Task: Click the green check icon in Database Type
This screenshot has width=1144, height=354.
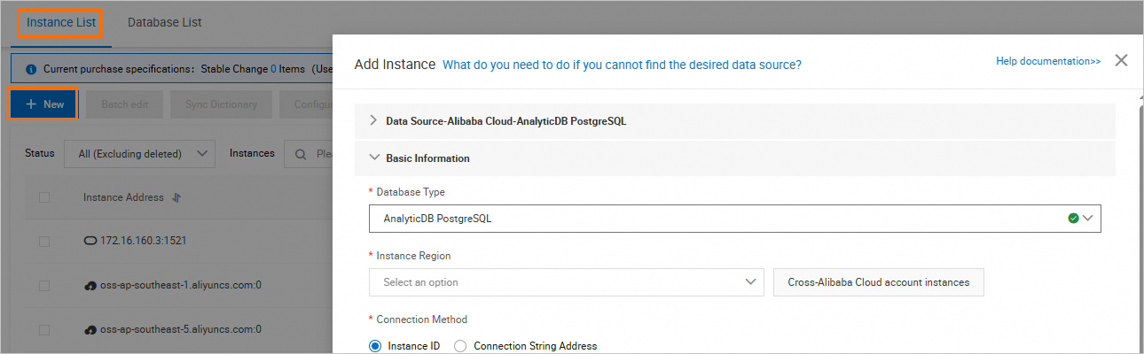Action: (1074, 218)
